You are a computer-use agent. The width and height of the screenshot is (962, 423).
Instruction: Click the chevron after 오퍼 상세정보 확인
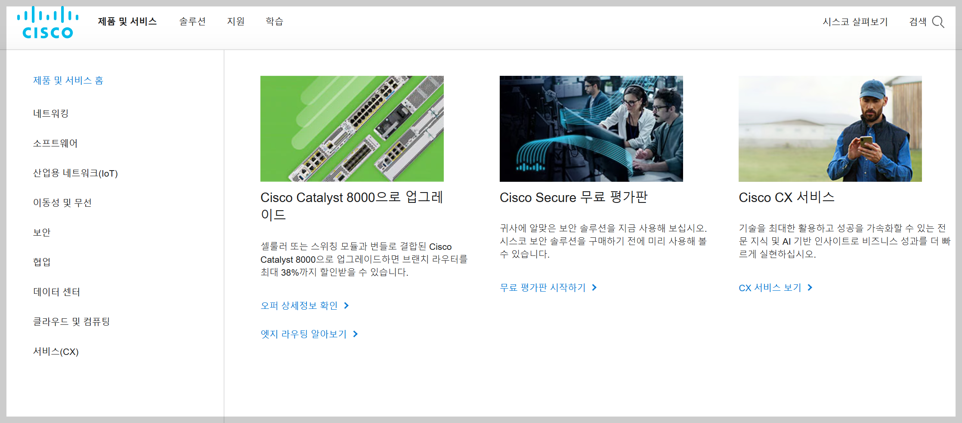coord(346,306)
